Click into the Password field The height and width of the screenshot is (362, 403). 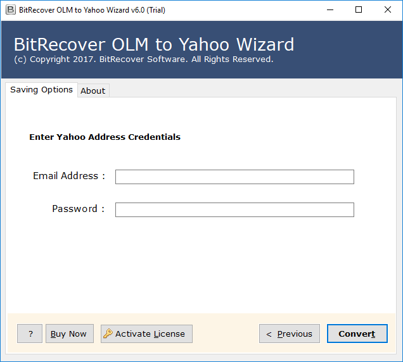click(x=234, y=209)
